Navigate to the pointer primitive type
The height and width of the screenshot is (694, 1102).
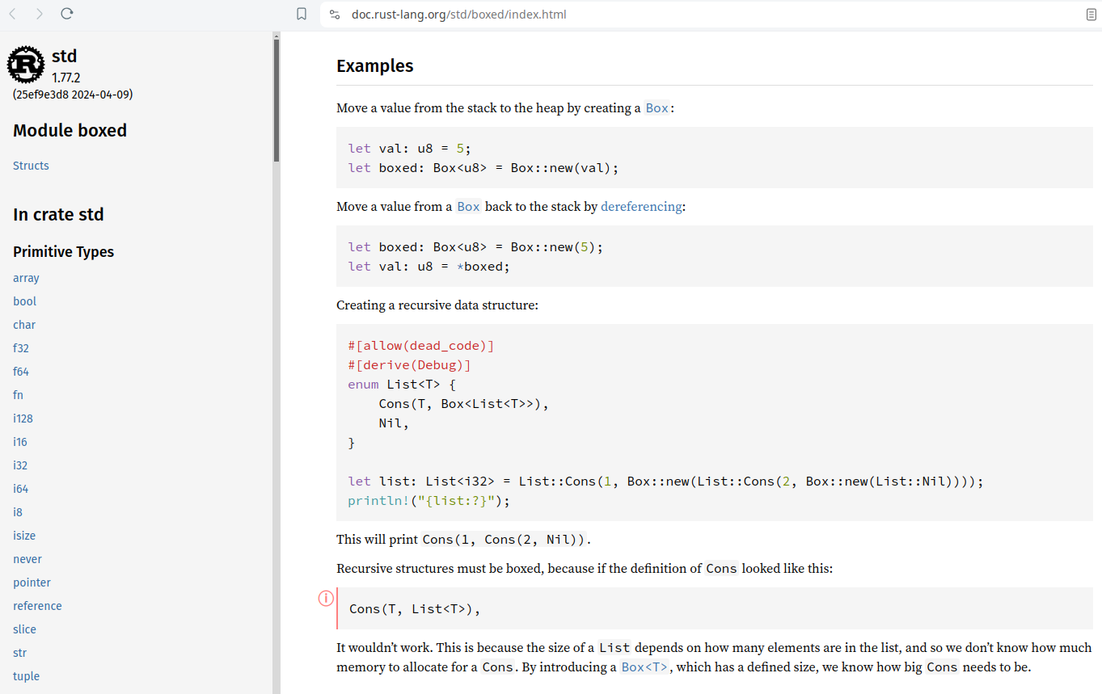[x=32, y=583]
